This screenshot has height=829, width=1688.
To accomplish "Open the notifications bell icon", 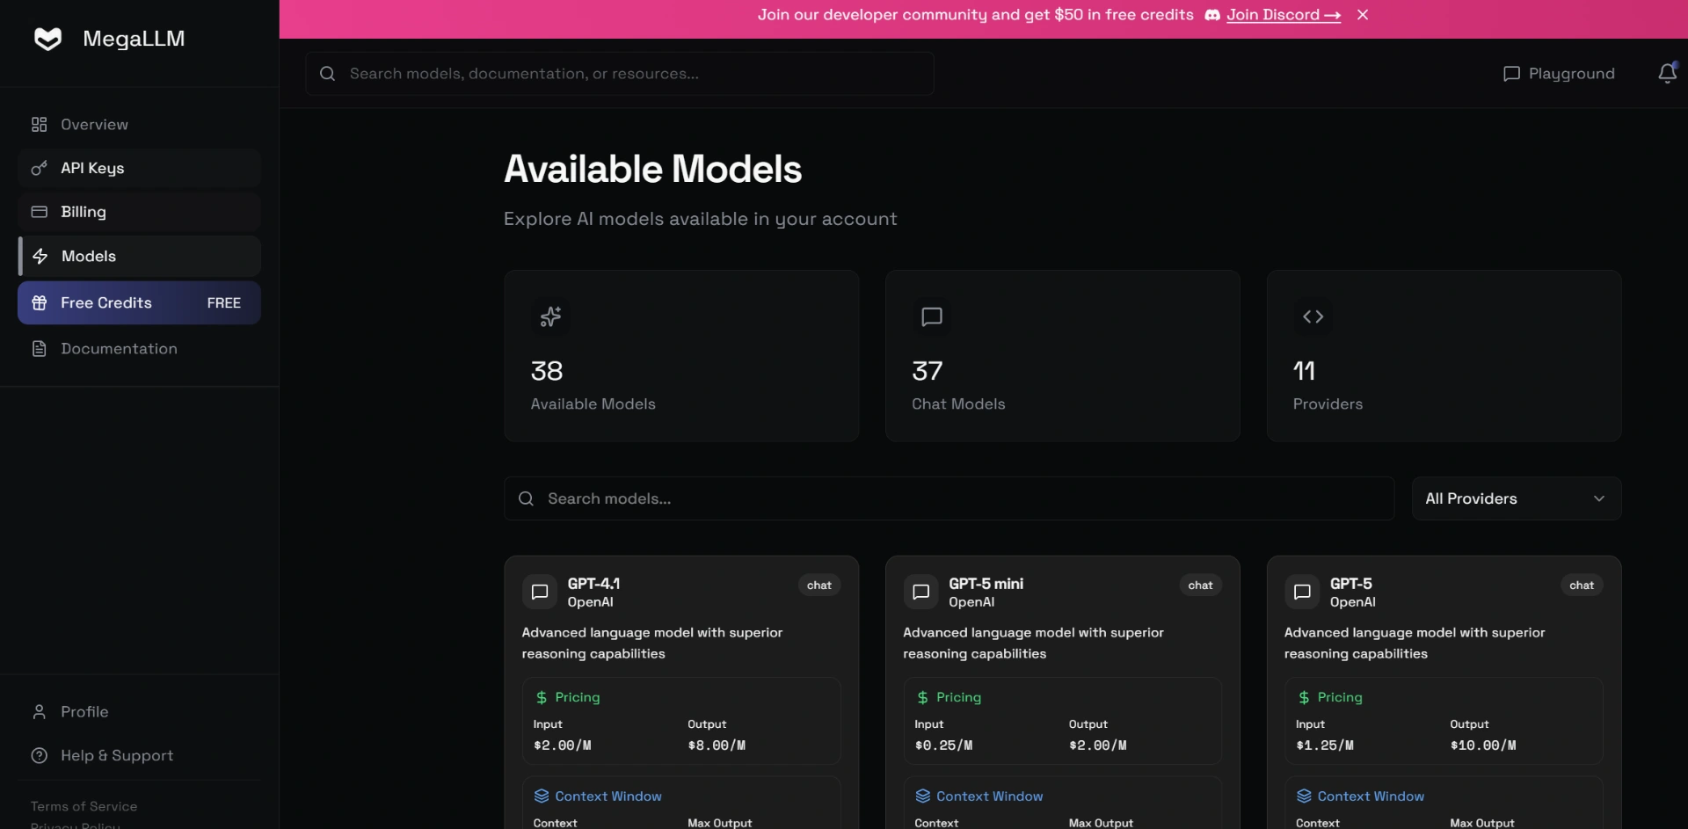I will (x=1666, y=74).
